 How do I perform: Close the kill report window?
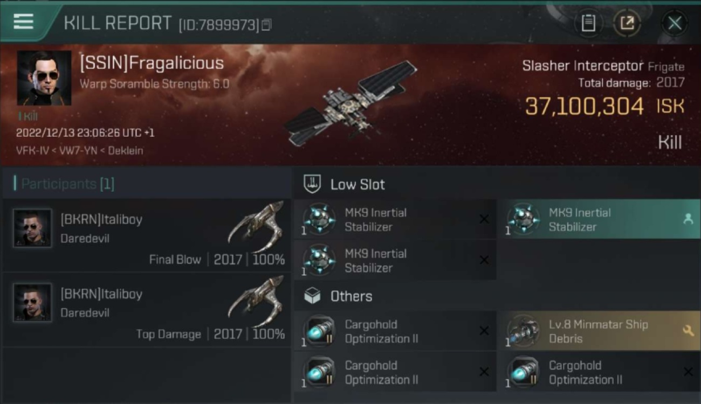click(x=675, y=23)
